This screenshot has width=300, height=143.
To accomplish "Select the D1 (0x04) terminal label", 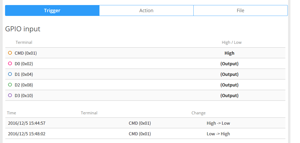I will click(x=24, y=74).
